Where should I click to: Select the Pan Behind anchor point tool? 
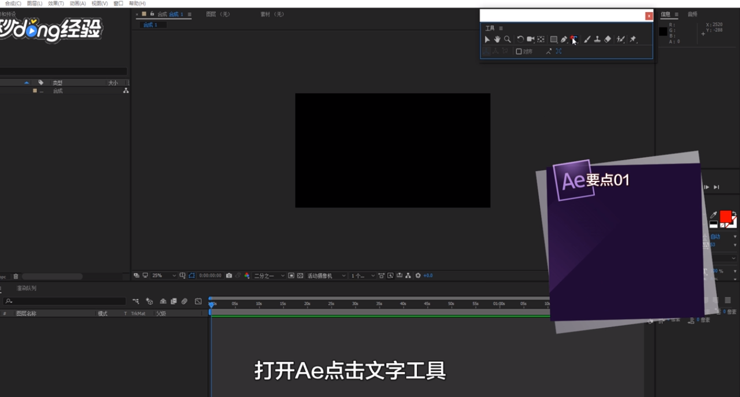[541, 39]
